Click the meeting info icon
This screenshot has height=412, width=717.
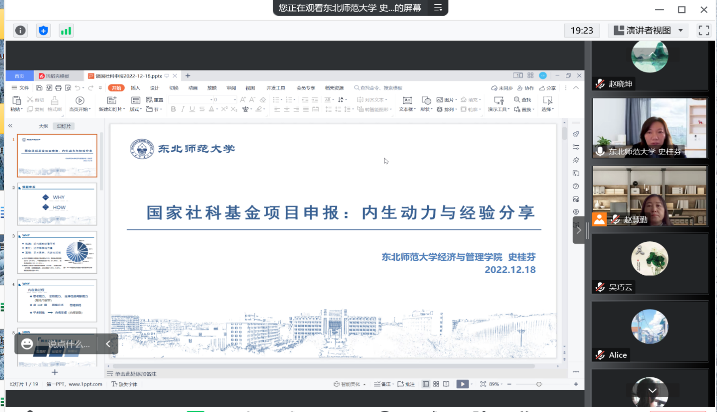pos(20,31)
